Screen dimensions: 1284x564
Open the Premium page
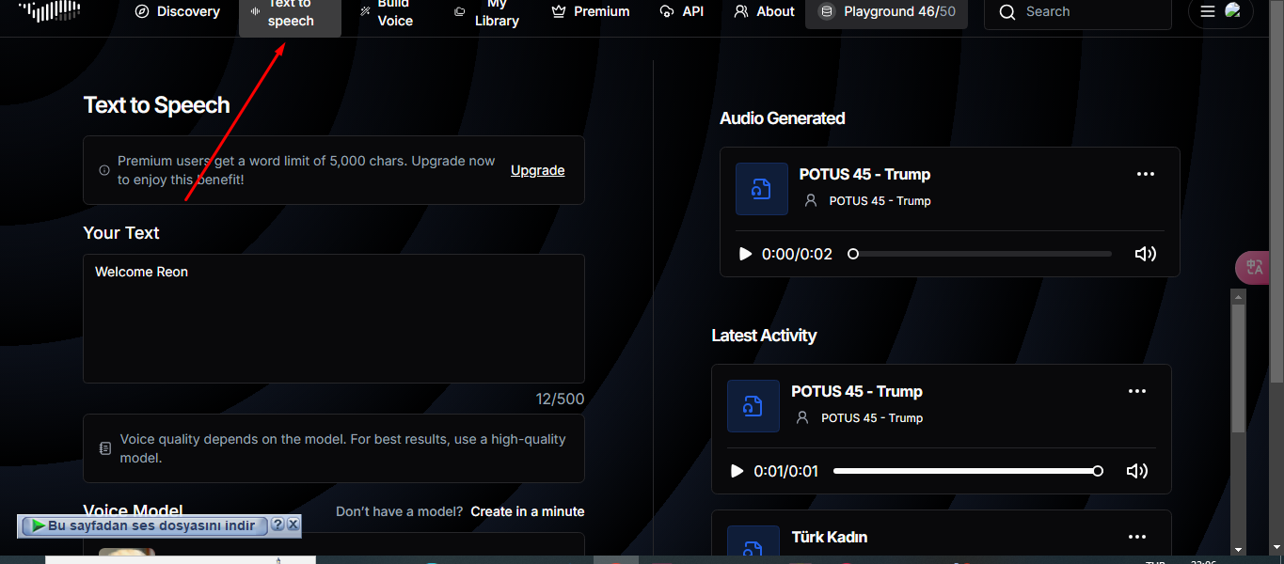[x=591, y=11]
